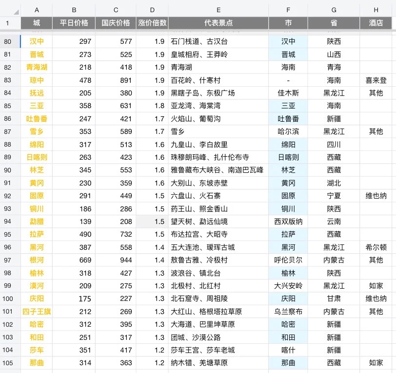
Task: Select column C header
Action: [116, 10]
